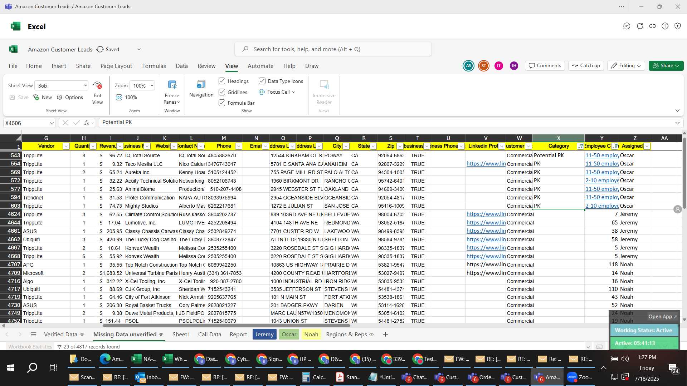This screenshot has height=386, width=687.
Task: Switch to the Oscar sheet tab
Action: [289, 335]
